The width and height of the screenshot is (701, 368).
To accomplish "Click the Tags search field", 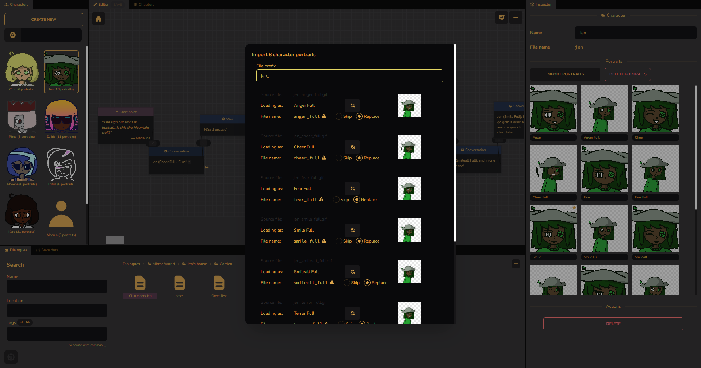I will (57, 334).
